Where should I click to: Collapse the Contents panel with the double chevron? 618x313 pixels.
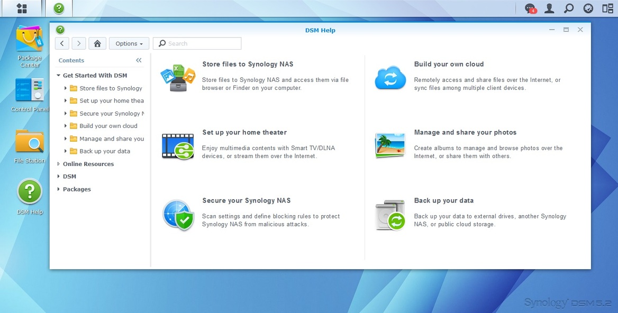139,60
